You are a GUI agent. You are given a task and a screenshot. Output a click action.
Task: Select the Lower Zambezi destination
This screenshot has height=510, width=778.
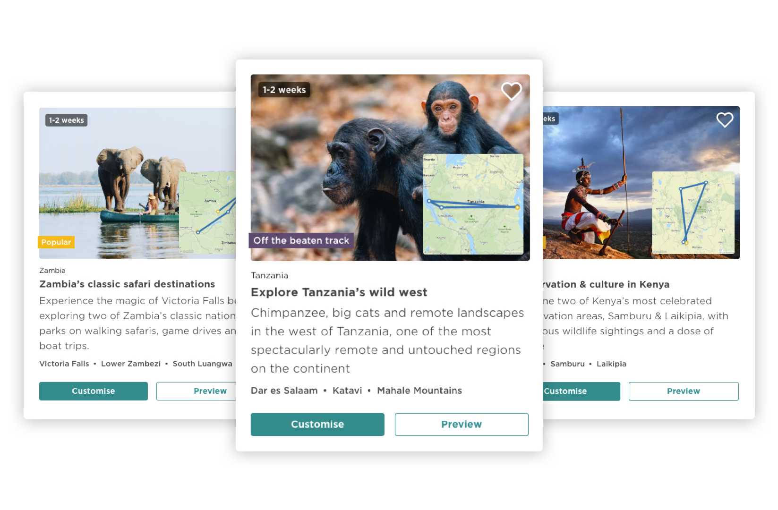click(131, 364)
